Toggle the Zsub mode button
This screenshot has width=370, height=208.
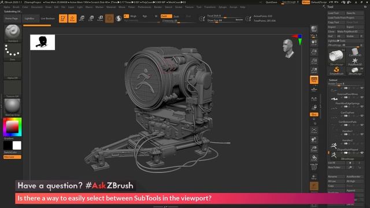click(176, 16)
